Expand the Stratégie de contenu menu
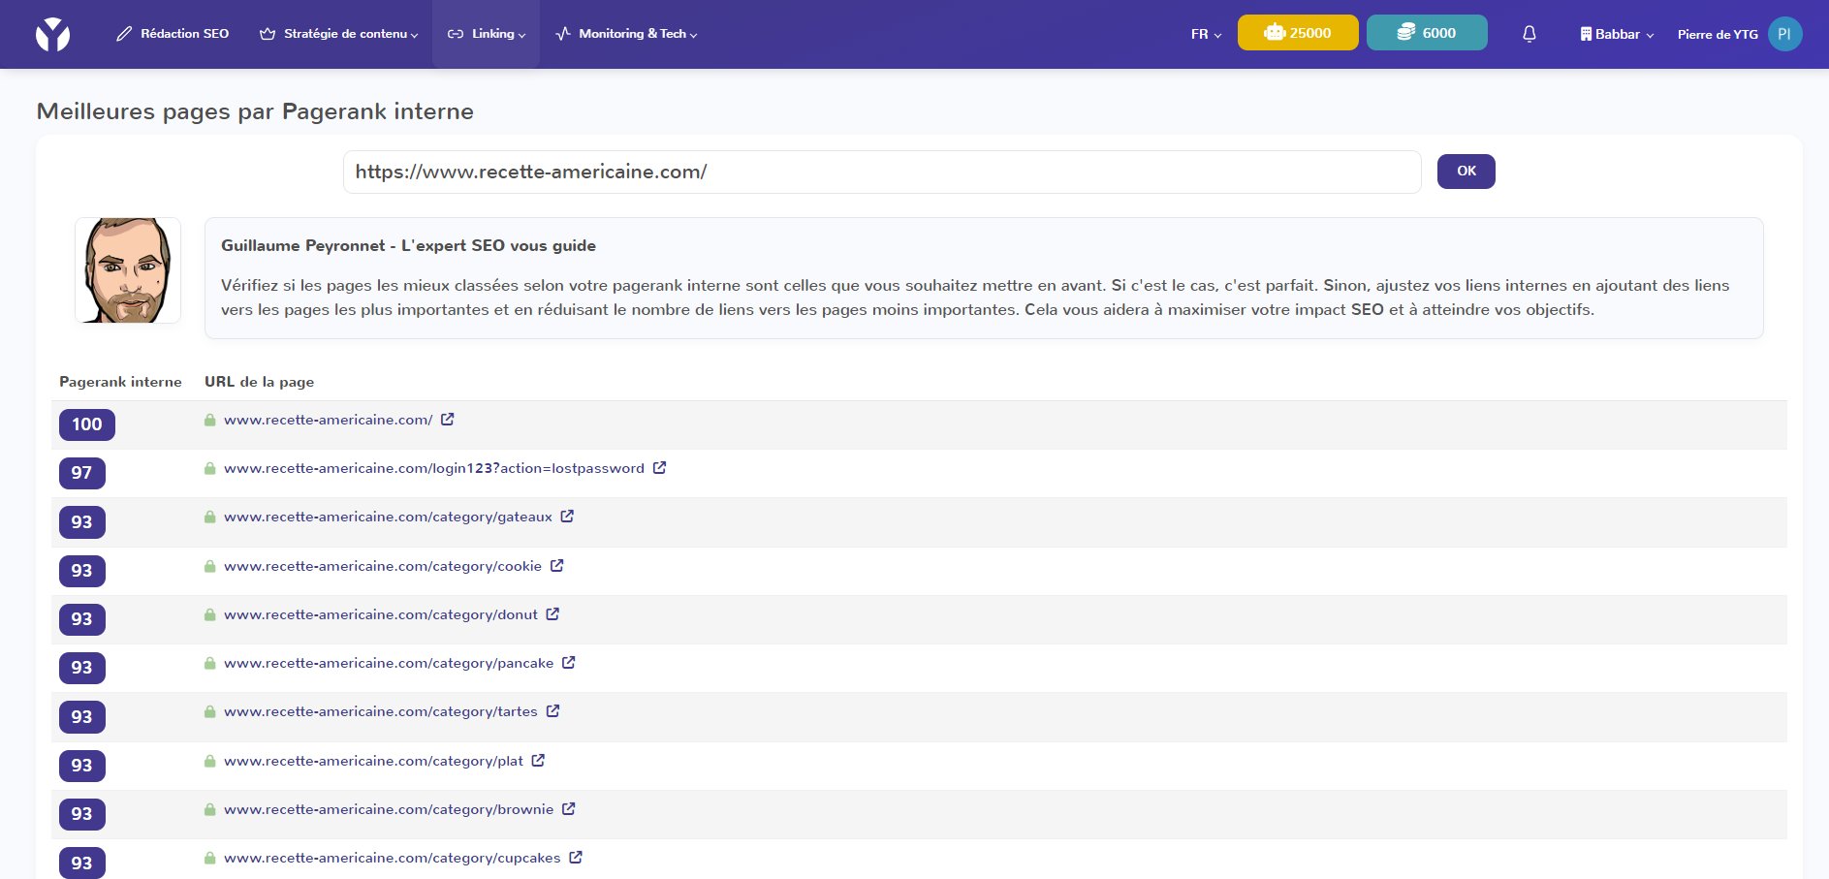The image size is (1829, 879). pos(338,34)
